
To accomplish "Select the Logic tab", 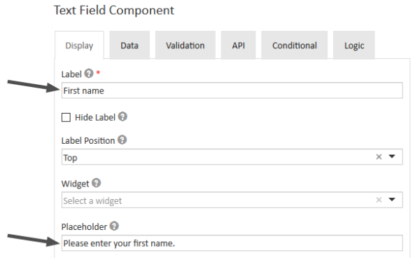I will pos(353,45).
